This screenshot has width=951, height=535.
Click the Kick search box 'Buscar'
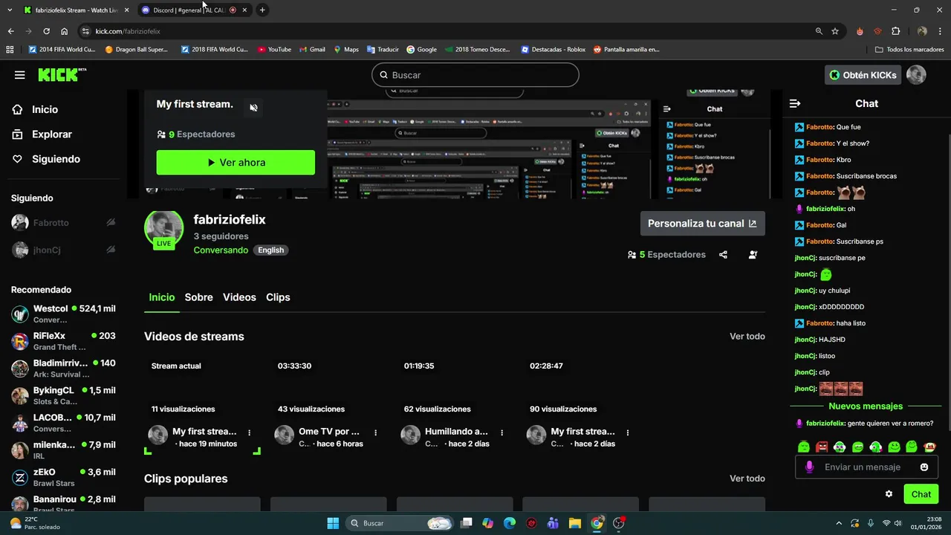pyautogui.click(x=475, y=75)
